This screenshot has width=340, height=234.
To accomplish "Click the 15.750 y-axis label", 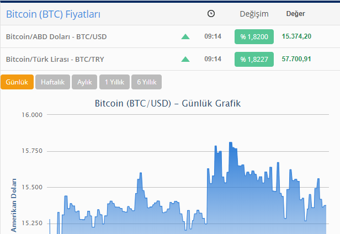I will point(32,151).
